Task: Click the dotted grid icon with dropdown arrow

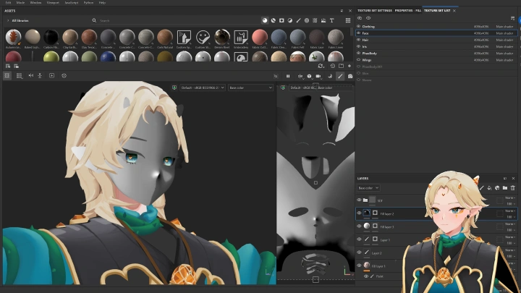Action: point(20,76)
